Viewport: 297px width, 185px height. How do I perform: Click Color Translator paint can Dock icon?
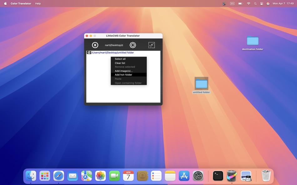(232, 176)
